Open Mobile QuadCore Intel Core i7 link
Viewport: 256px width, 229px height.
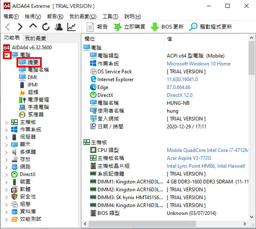click(x=207, y=150)
